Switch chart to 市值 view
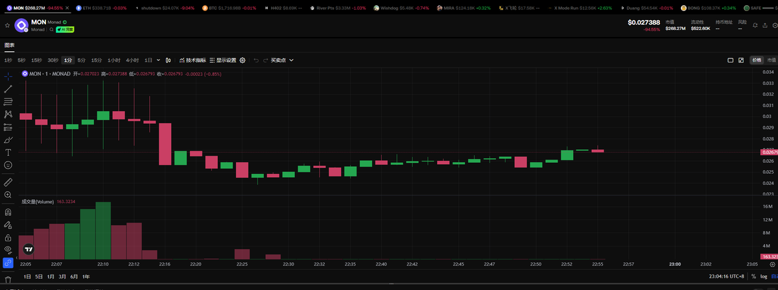 (x=771, y=60)
